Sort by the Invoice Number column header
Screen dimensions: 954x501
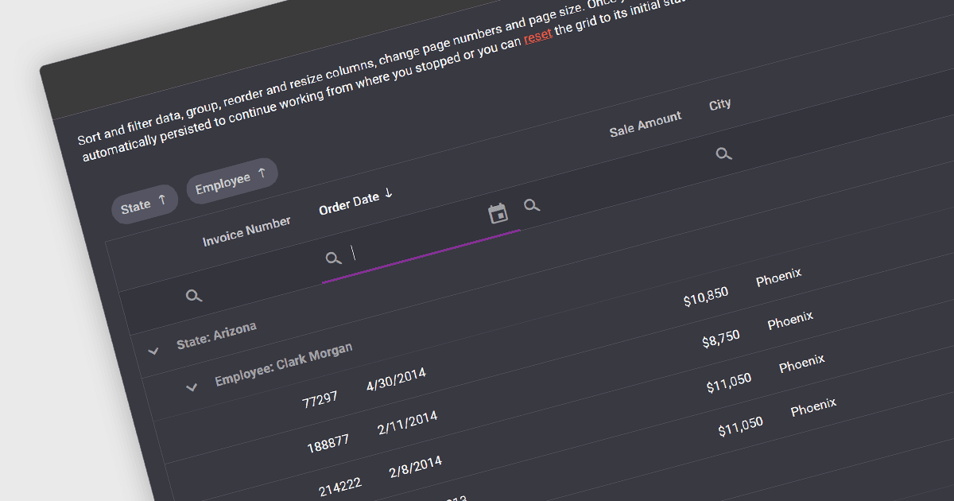[246, 231]
